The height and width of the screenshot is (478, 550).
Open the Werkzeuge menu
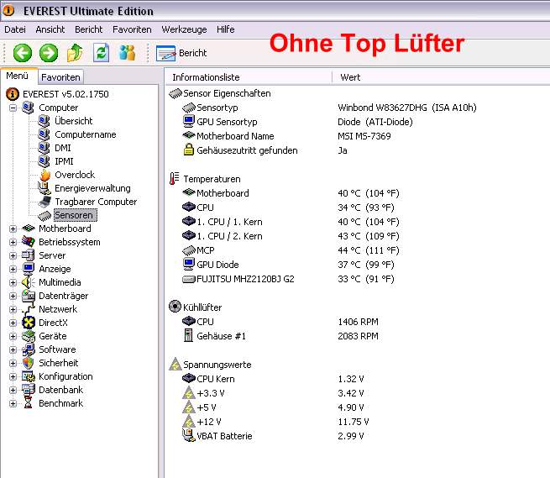[x=184, y=29]
